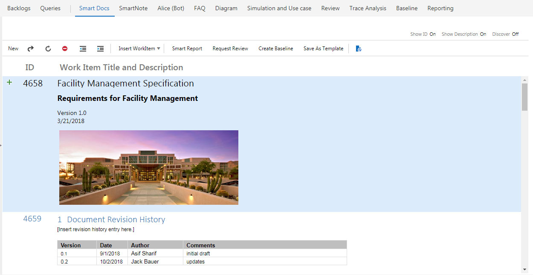Go to the Review tab
533x275 pixels.
click(x=330, y=8)
